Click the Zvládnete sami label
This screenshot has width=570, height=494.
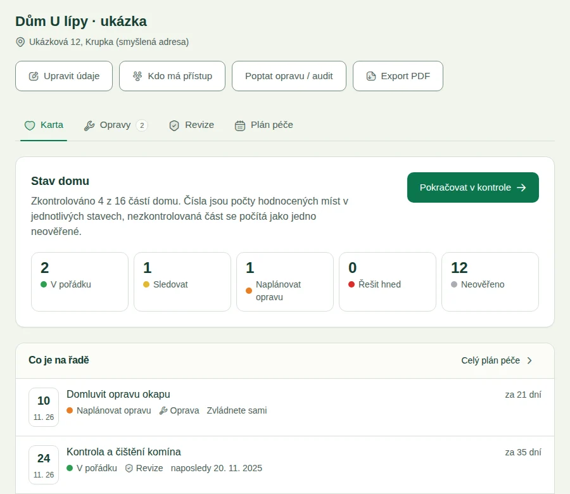pyautogui.click(x=237, y=411)
